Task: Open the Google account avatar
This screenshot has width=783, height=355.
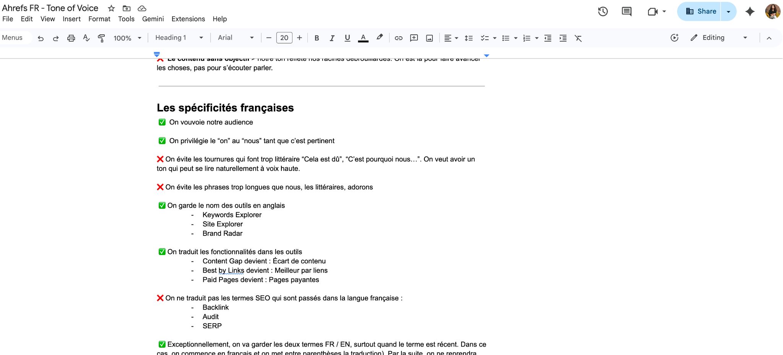Action: tap(773, 11)
